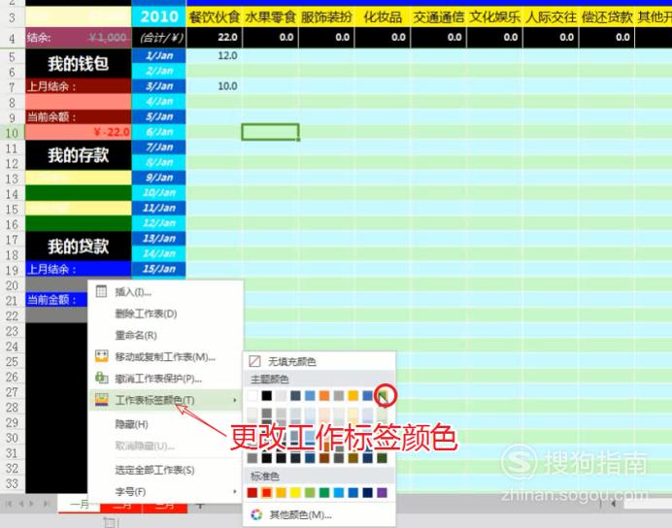
Task: Expand the font size (字号) submenu
Action: coord(165,491)
